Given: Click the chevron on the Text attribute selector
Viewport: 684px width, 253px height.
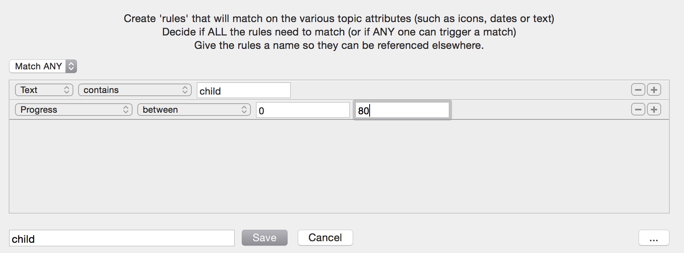Looking at the screenshot, I should (67, 89).
